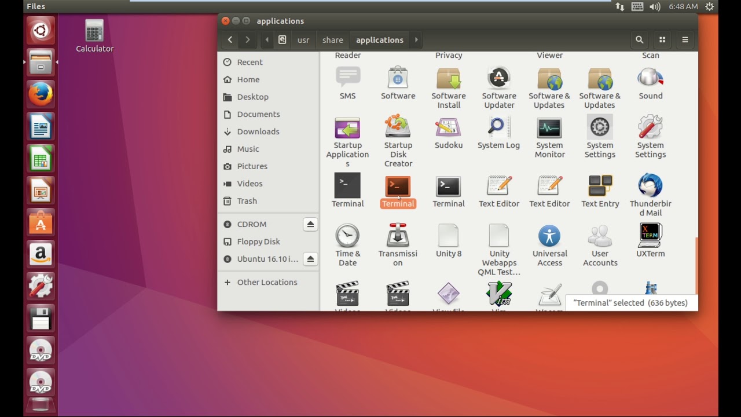
Task: Open the hamburger menu
Action: (x=685, y=39)
